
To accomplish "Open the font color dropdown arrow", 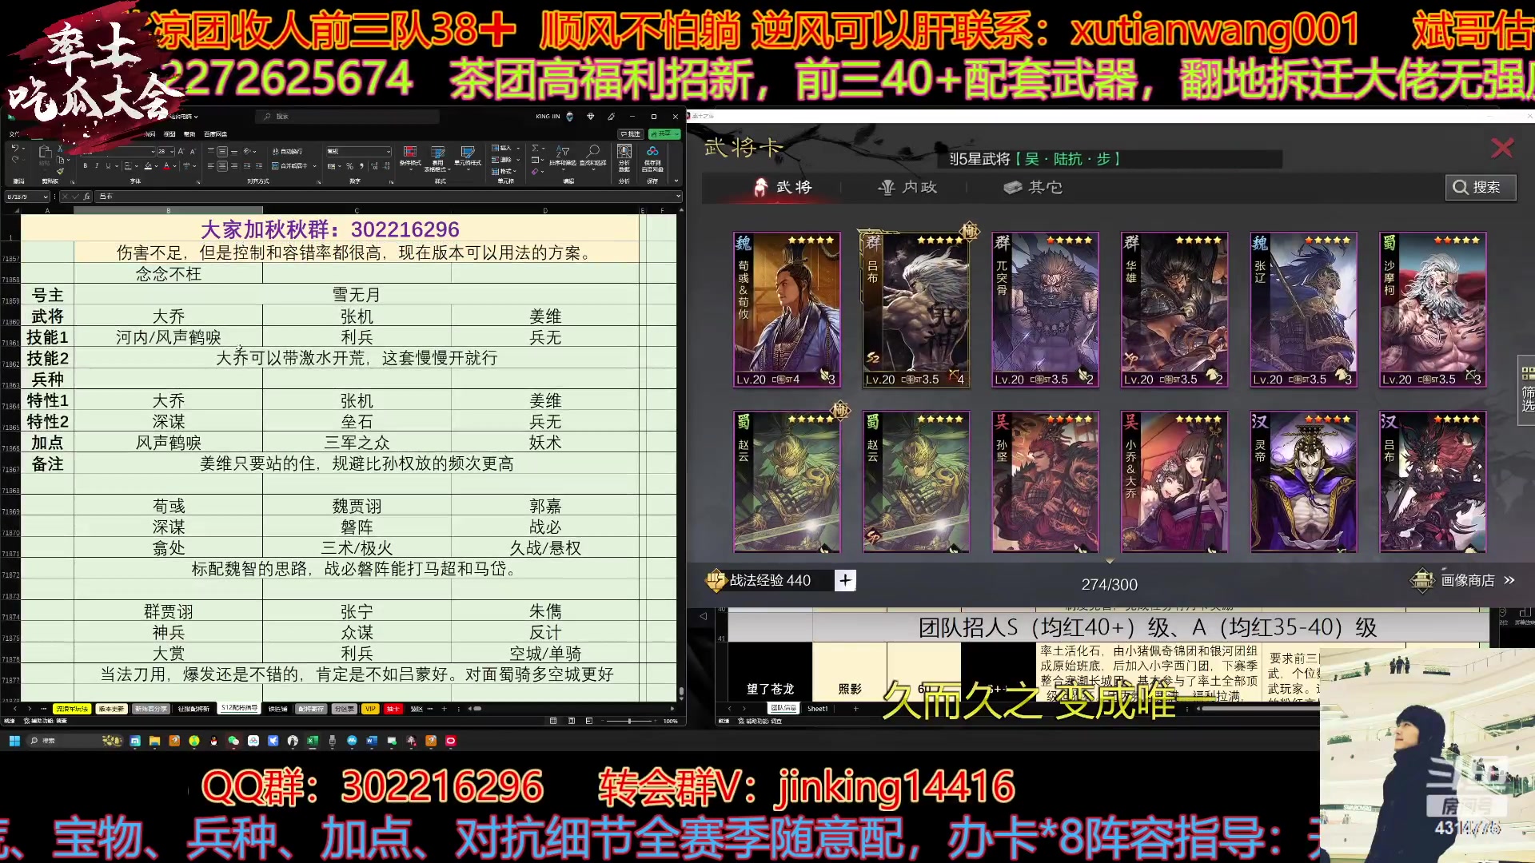I will [174, 166].
